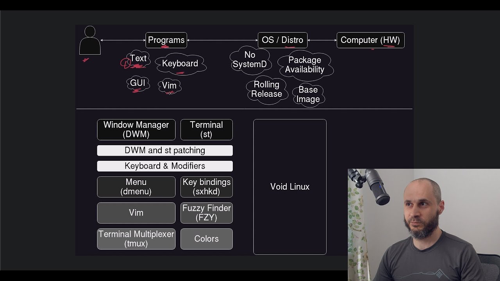Screen dimensions: 500x281
Task: Select the Programs box
Action: (166, 40)
